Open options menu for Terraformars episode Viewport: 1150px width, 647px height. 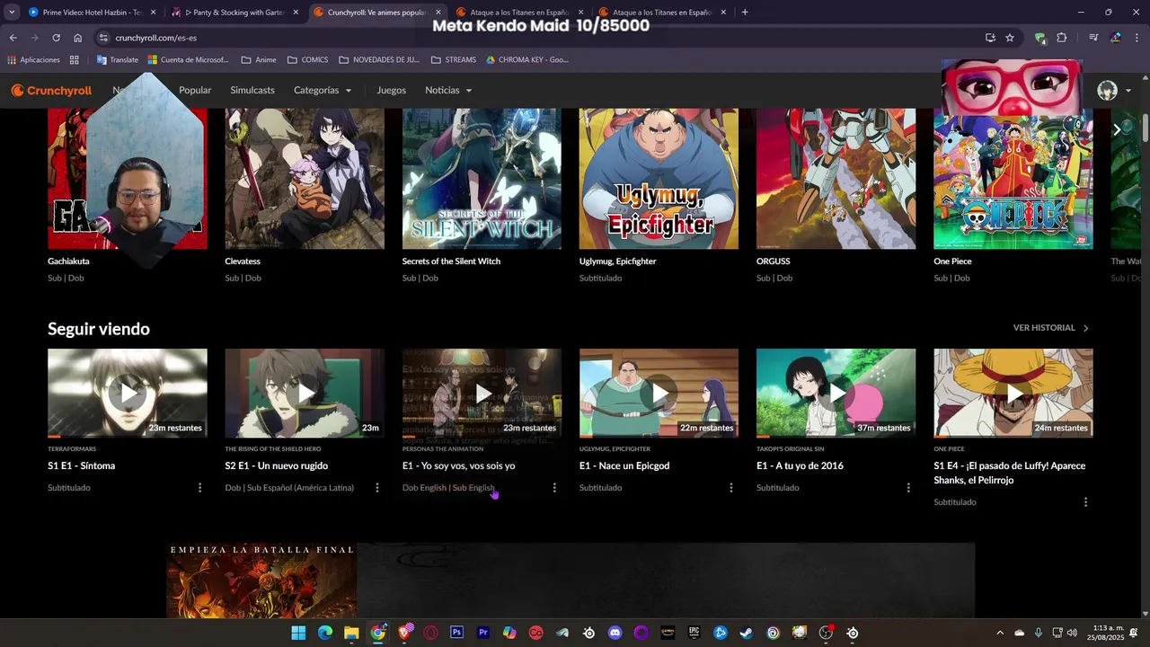coord(199,488)
